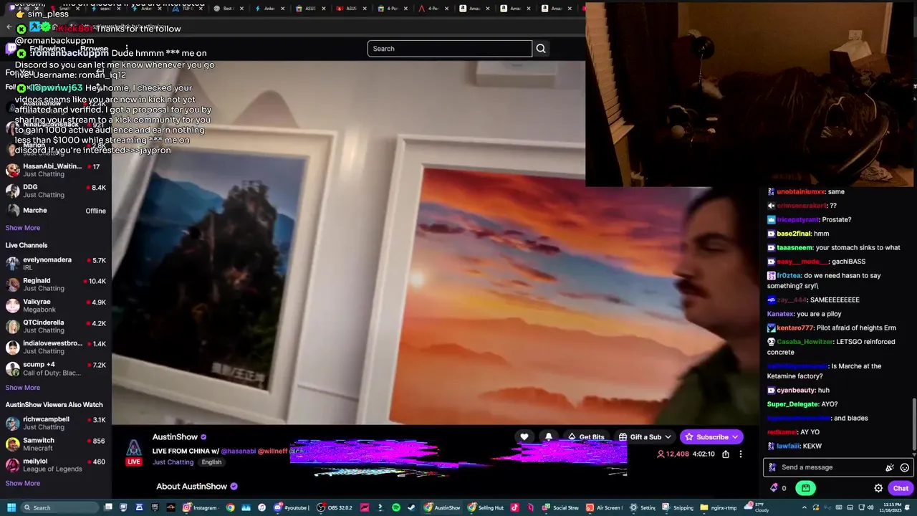
Task: Switch to the TUF browser tab
Action: tap(188, 9)
